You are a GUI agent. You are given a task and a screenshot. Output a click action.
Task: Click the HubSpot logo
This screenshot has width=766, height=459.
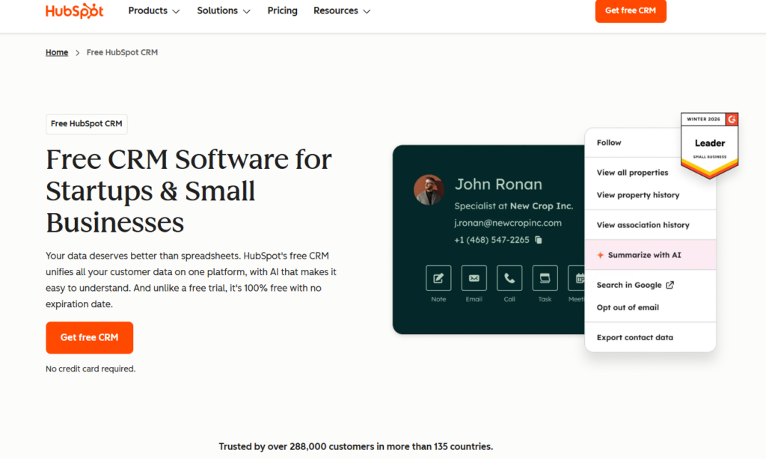[74, 10]
